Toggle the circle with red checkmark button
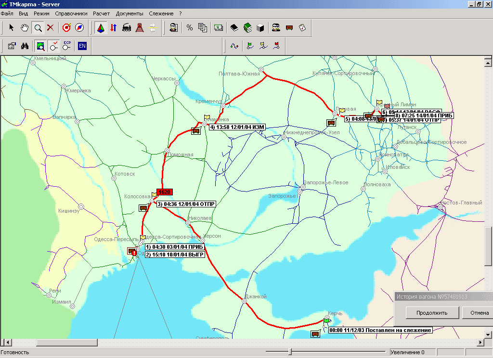Screen dimensions: 493x358 click(54, 46)
